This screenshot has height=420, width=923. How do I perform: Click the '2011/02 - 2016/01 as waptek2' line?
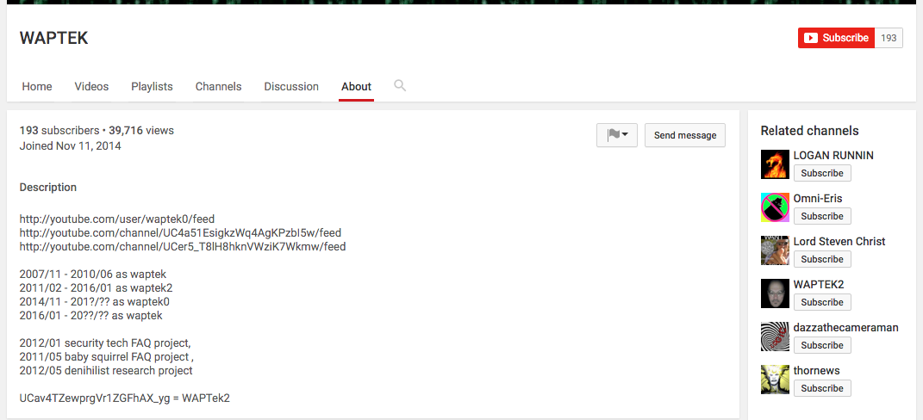(96, 288)
